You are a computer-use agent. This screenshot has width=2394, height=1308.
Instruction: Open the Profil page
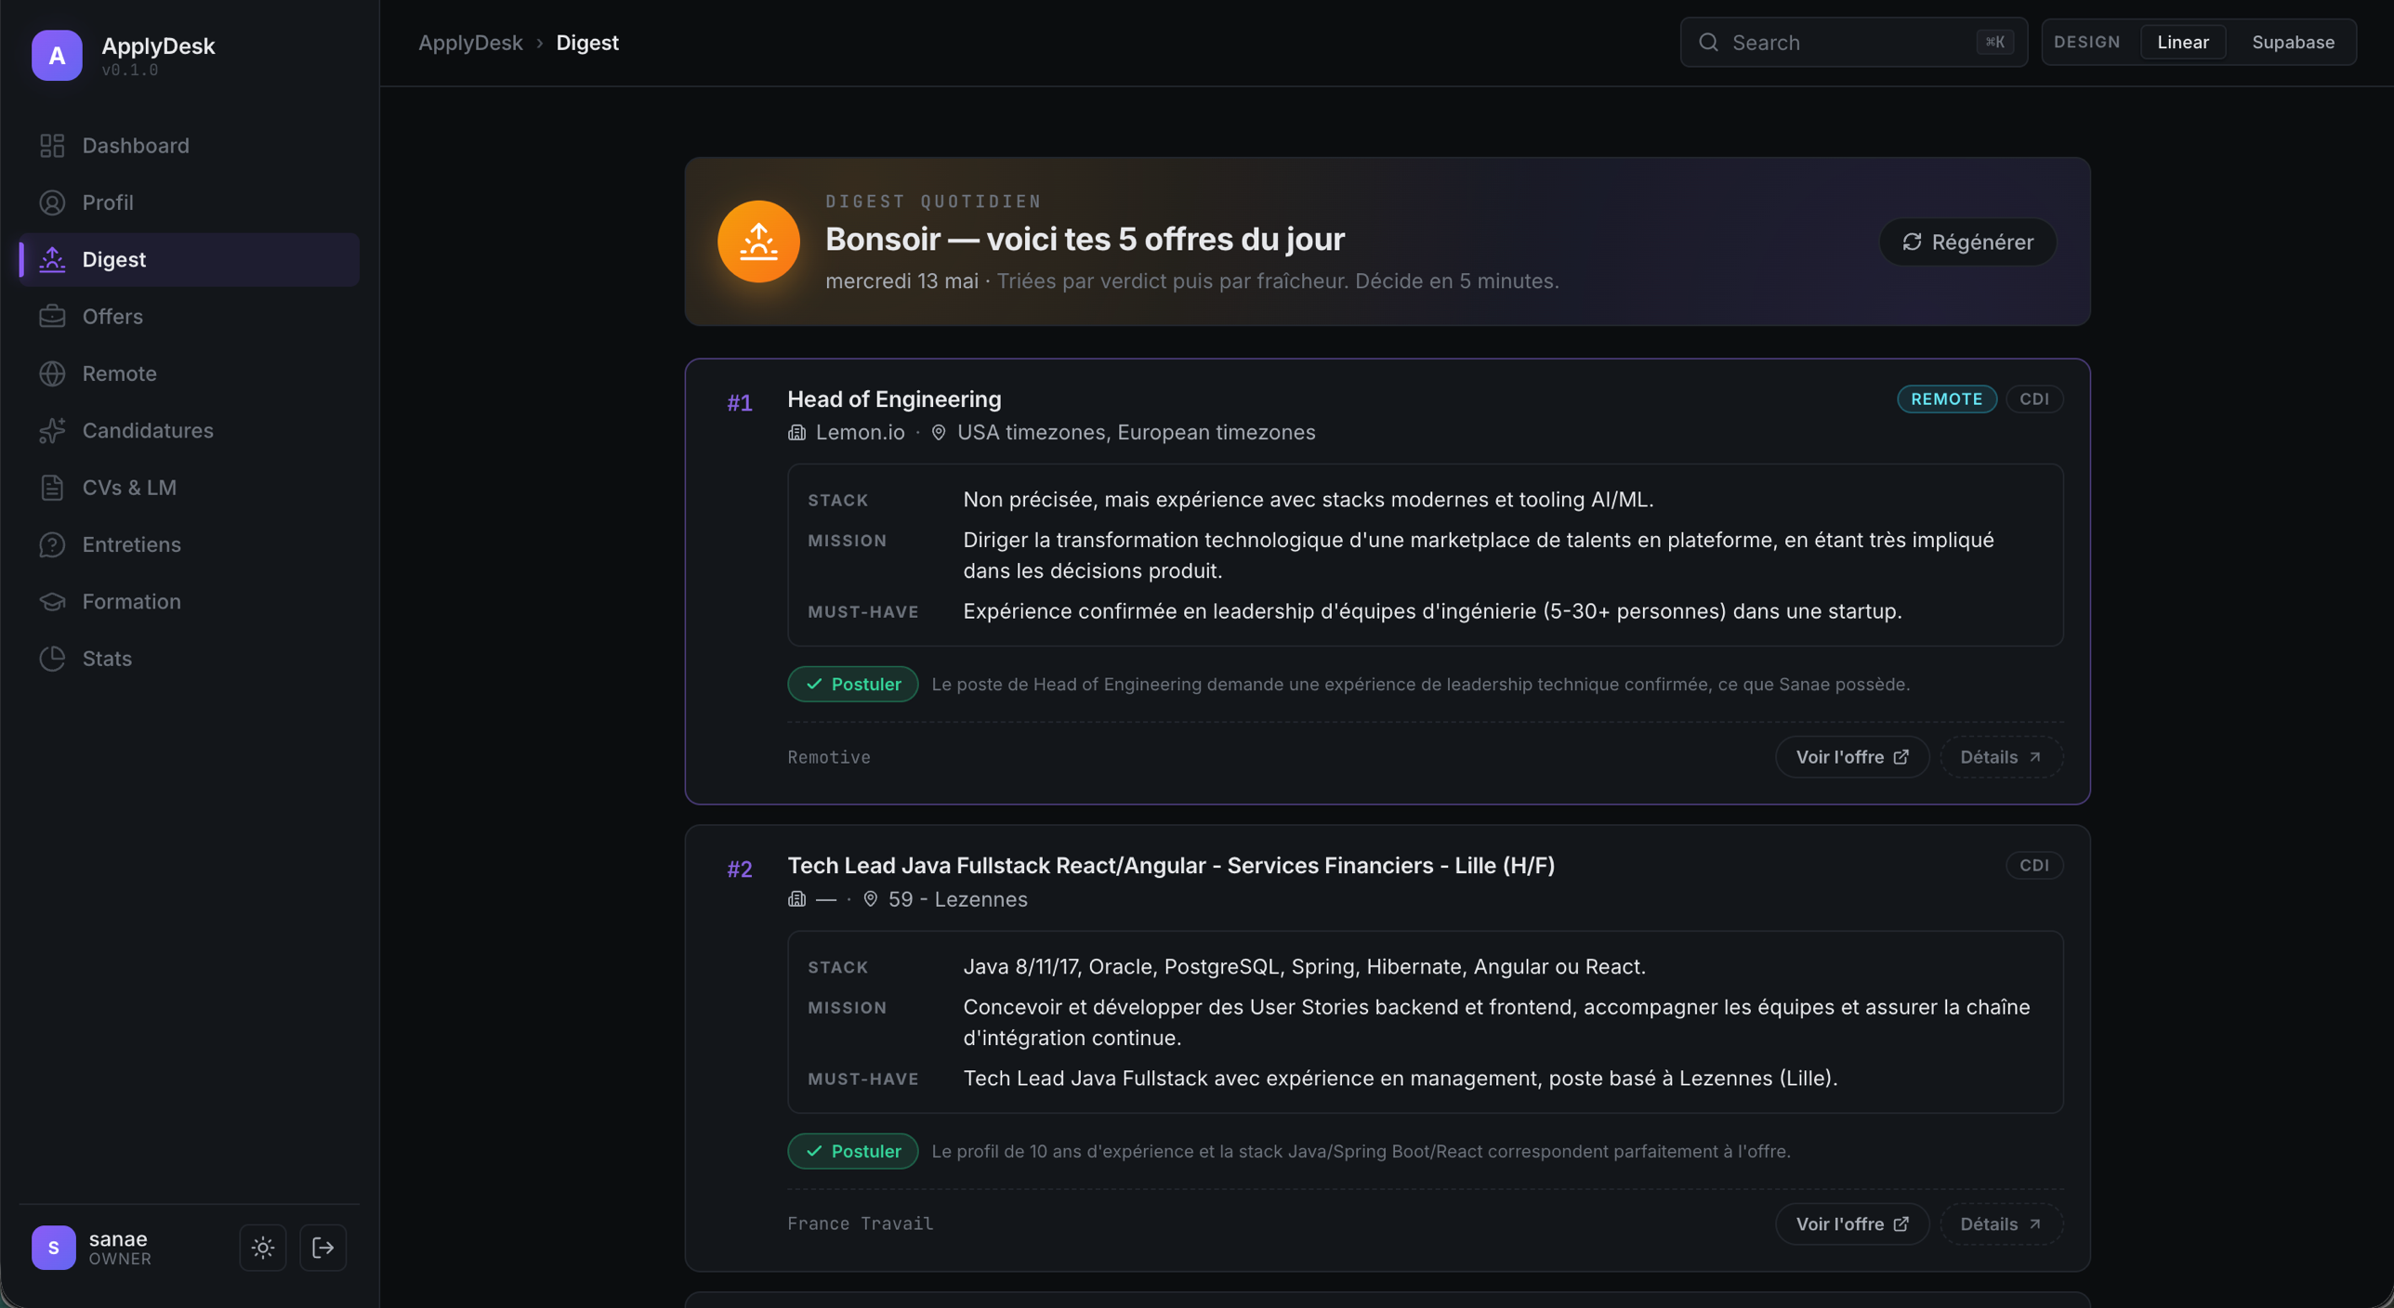coord(189,203)
